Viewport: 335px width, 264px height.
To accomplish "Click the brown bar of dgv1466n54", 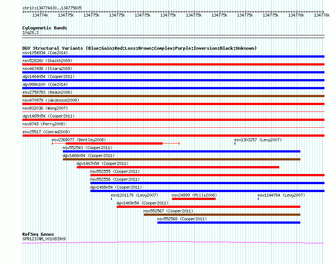I will click(181, 159).
